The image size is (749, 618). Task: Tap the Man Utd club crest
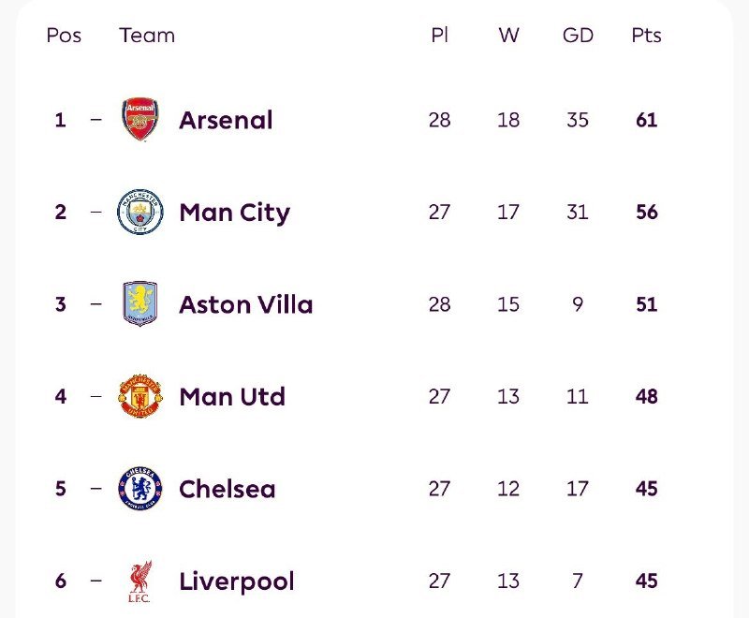140,396
